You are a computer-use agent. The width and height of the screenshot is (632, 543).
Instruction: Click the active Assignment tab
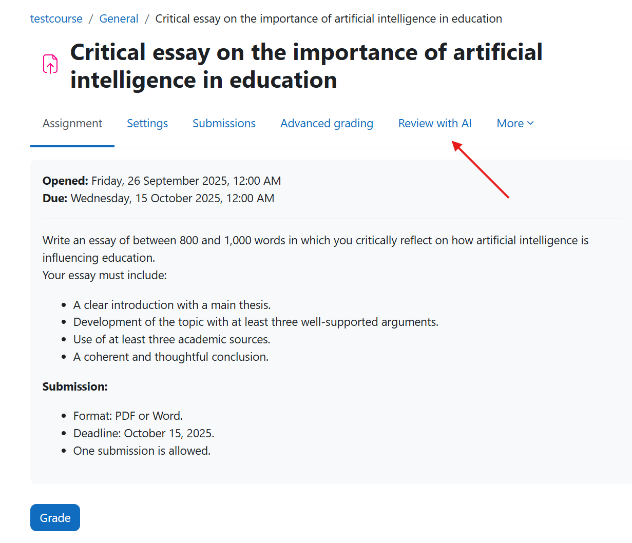coord(72,123)
